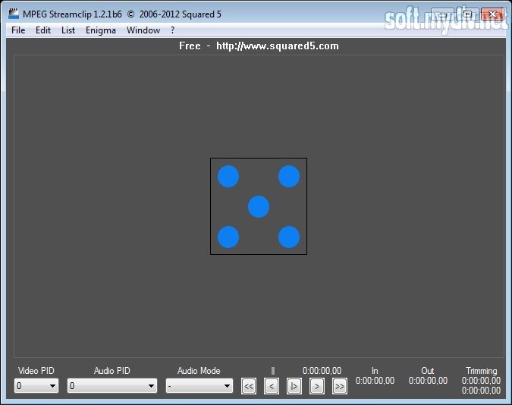Click the playhead position marker
The height and width of the screenshot is (405, 512).
[273, 371]
